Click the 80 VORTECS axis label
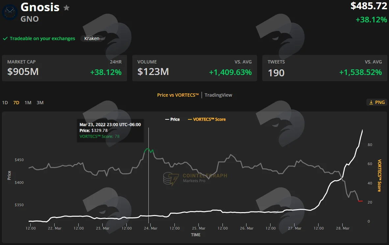Screen dimensions: 389x245 point(370,145)
